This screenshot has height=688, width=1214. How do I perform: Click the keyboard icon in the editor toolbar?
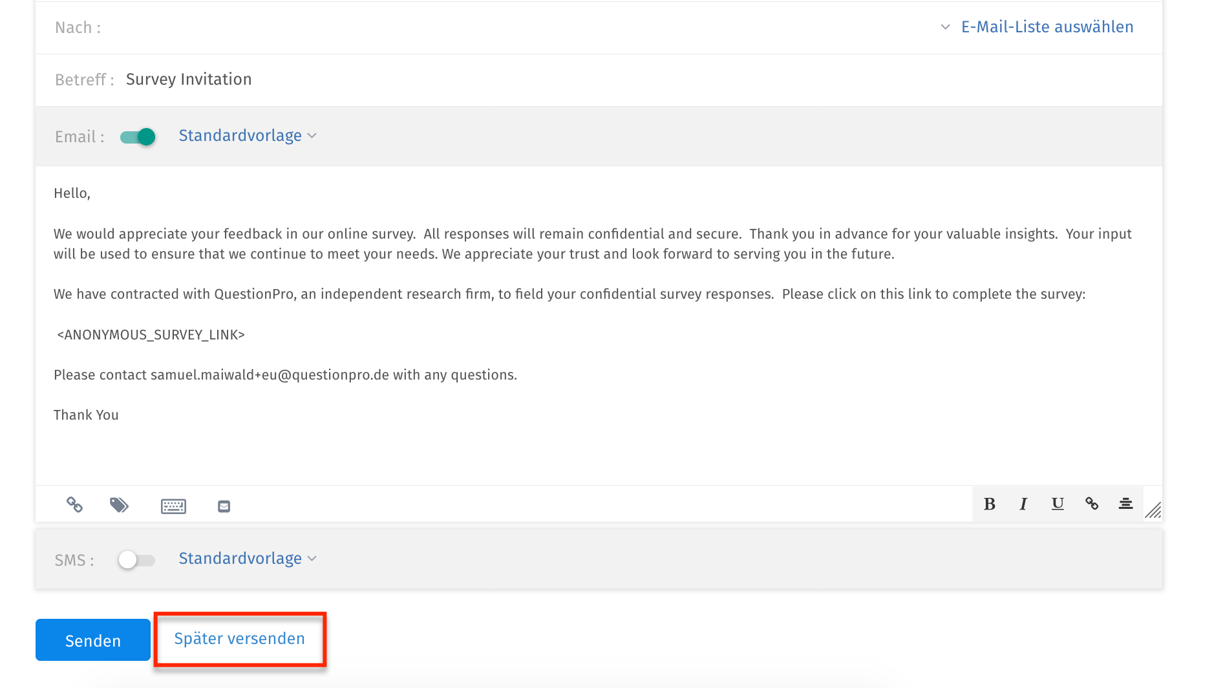coord(173,506)
